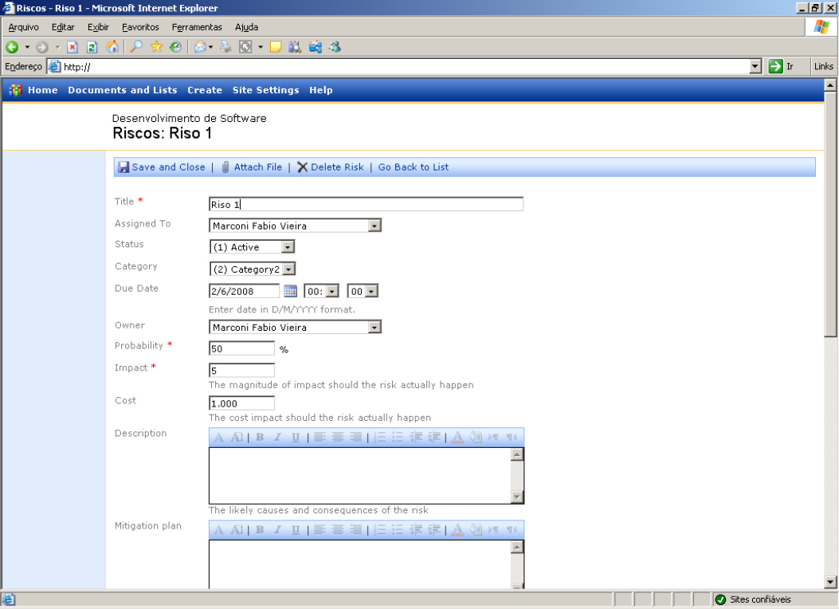Click the Stop loading icon
This screenshot has width=839, height=609.
pyautogui.click(x=73, y=47)
